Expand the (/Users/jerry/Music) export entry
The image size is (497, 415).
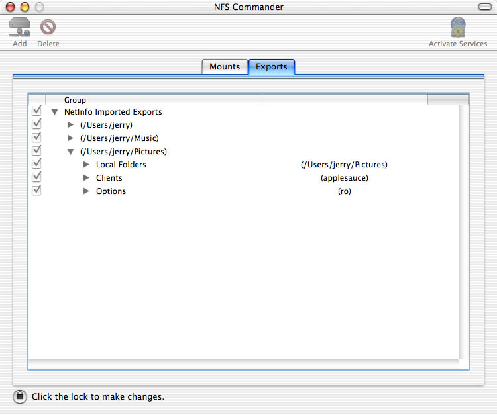[x=71, y=138]
